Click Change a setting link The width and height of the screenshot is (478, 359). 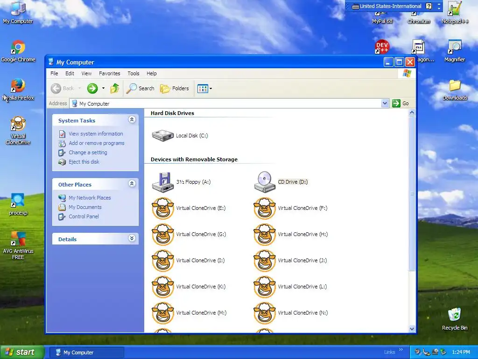pyautogui.click(x=88, y=152)
